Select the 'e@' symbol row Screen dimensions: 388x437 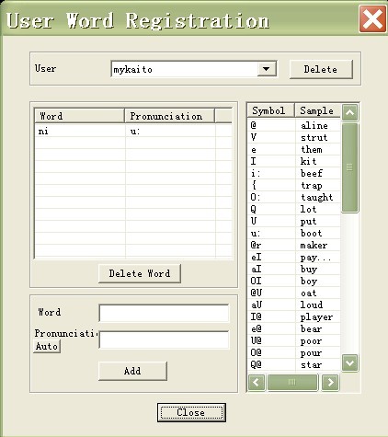pyautogui.click(x=294, y=328)
